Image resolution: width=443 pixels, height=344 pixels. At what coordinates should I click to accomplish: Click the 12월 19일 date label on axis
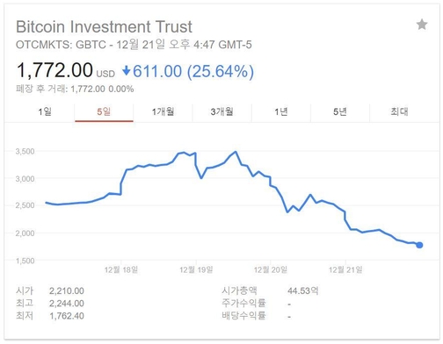[x=196, y=269]
